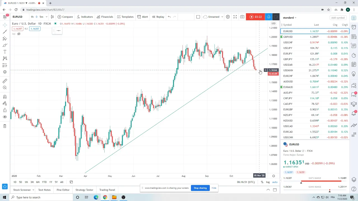
Task: Open candlestick chart style selector
Action: pos(52,17)
